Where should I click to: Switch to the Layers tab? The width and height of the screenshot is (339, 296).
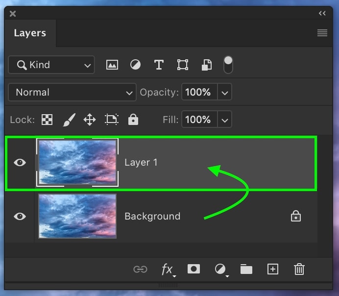coord(30,33)
